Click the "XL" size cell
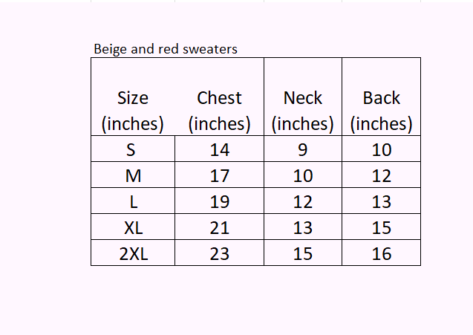 133,227
